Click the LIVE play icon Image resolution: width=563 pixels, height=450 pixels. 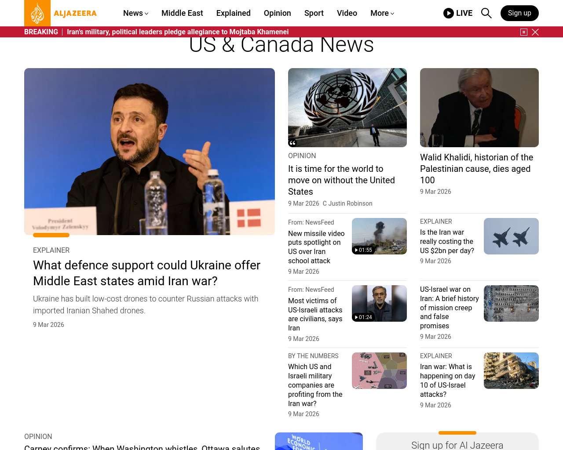pos(448,13)
